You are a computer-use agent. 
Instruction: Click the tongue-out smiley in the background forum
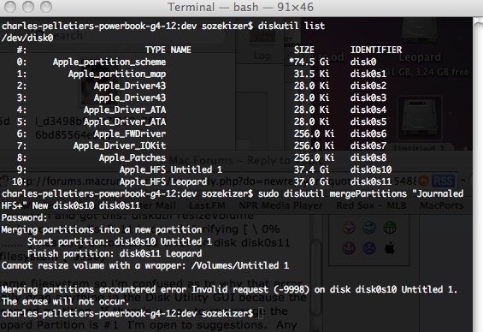coord(349,228)
